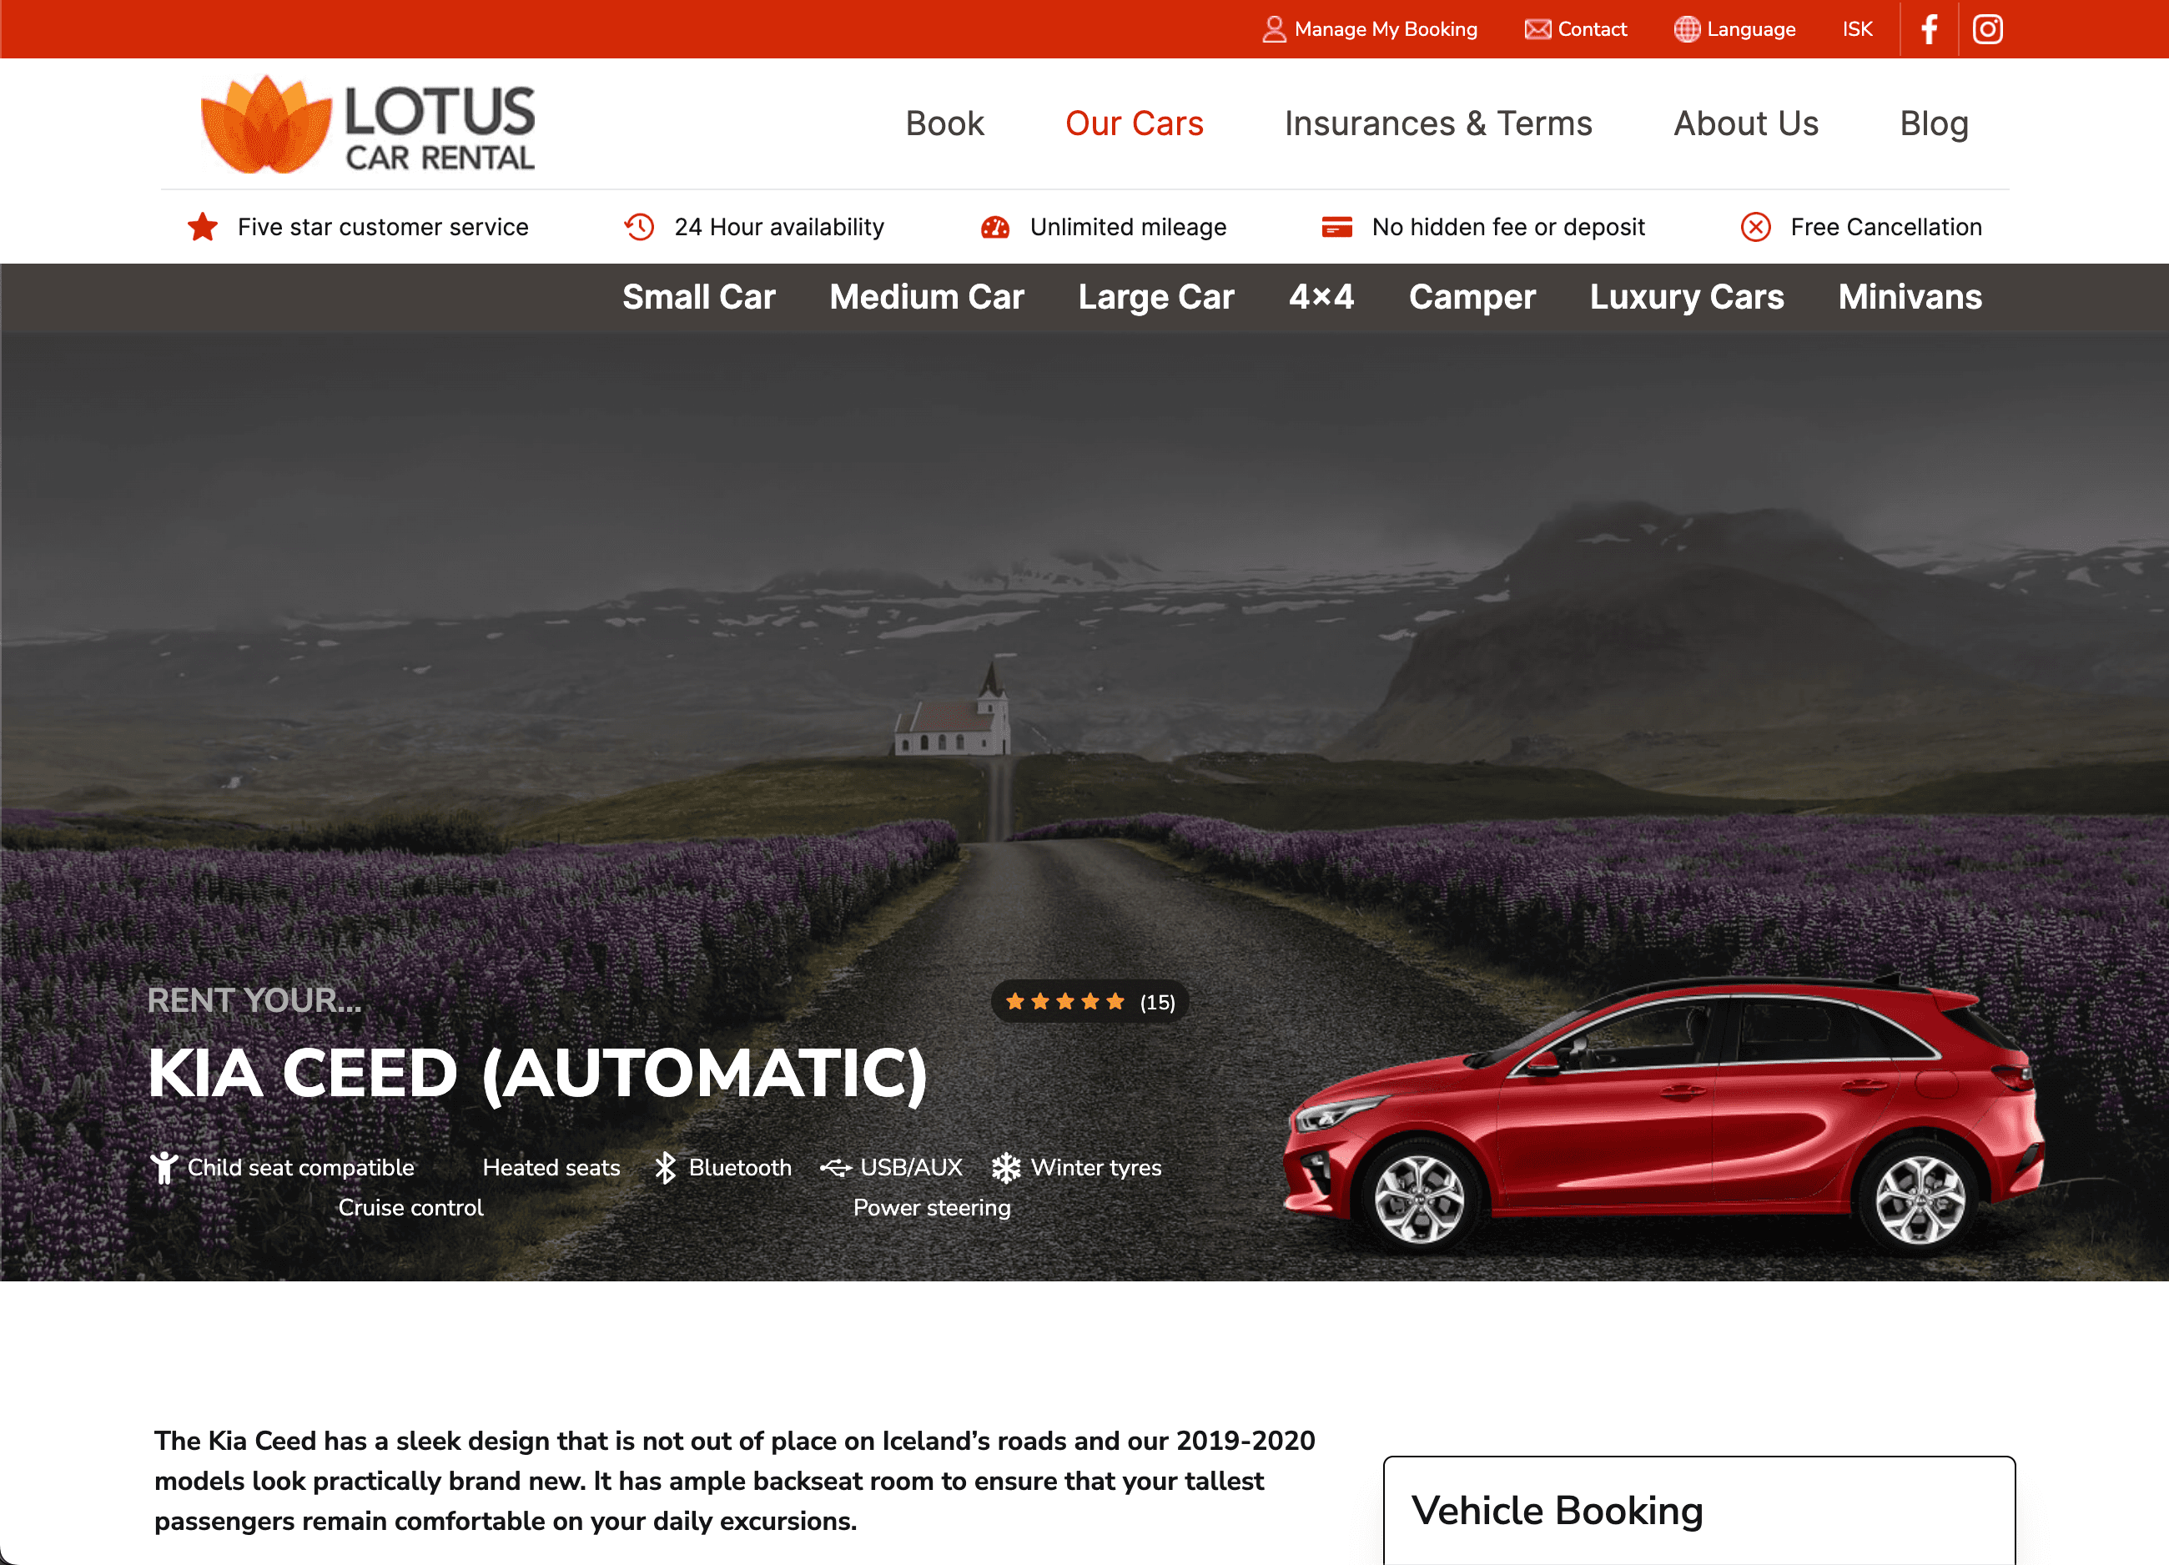Open the Instagram icon link

(1988, 30)
